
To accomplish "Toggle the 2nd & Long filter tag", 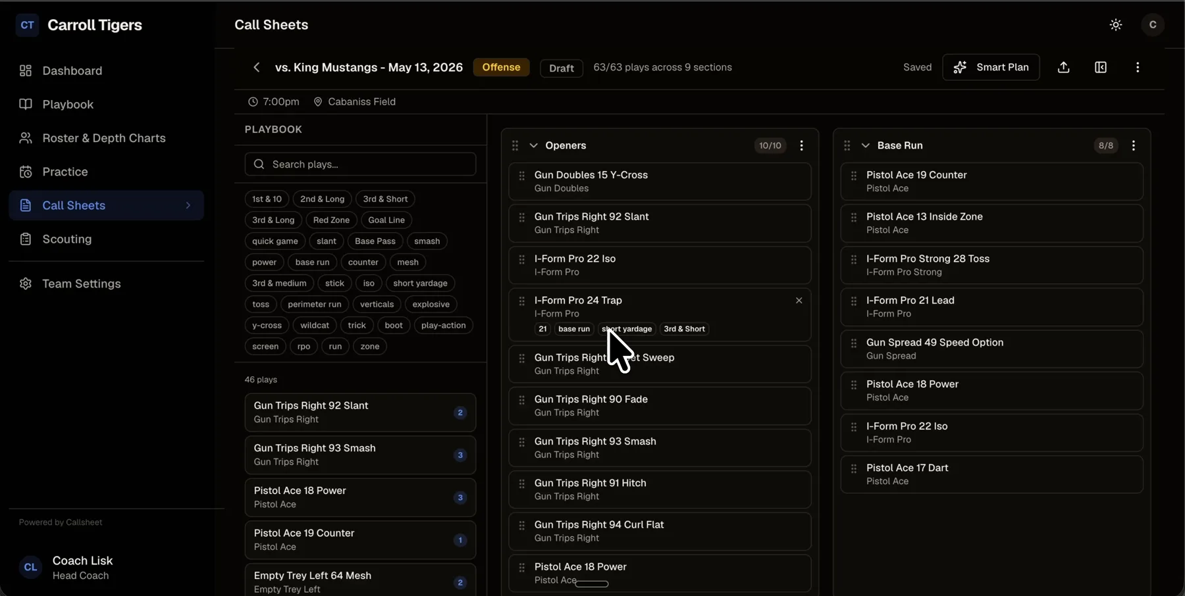I will (x=322, y=199).
